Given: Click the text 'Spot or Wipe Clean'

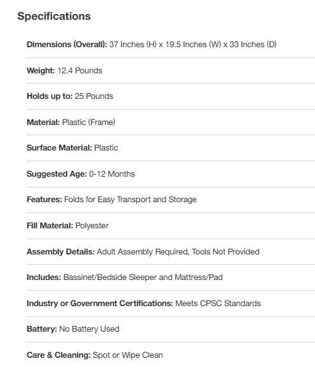Looking at the screenshot, I should click(x=128, y=355).
